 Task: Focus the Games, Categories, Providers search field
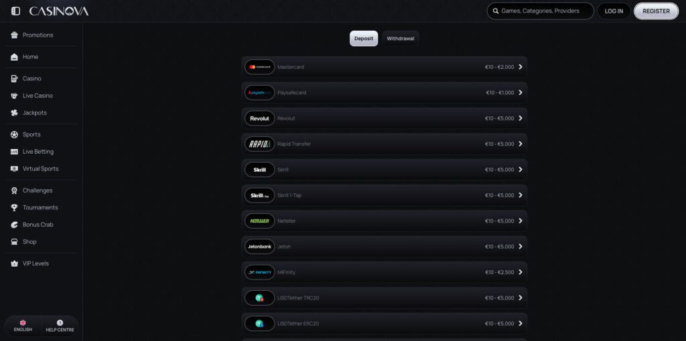pos(541,11)
